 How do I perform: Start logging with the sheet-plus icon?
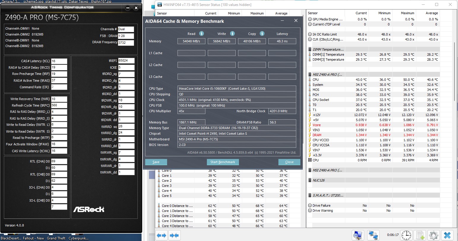tap(420, 235)
